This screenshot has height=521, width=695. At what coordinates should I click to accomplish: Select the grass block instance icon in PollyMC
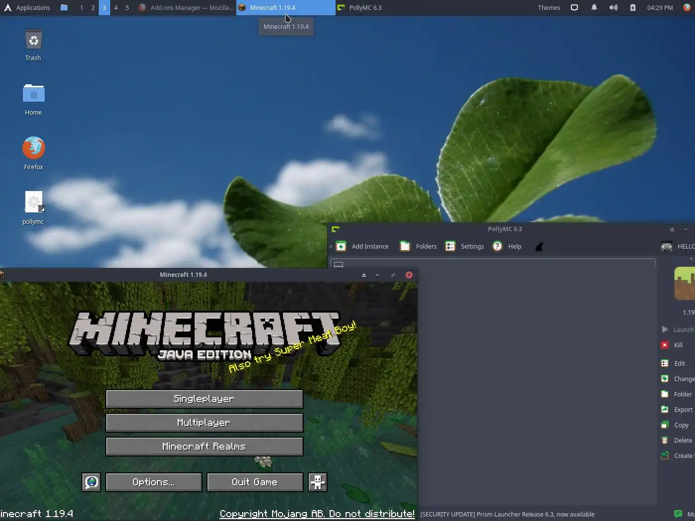685,283
